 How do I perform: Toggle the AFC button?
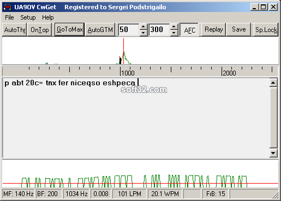tap(189, 30)
